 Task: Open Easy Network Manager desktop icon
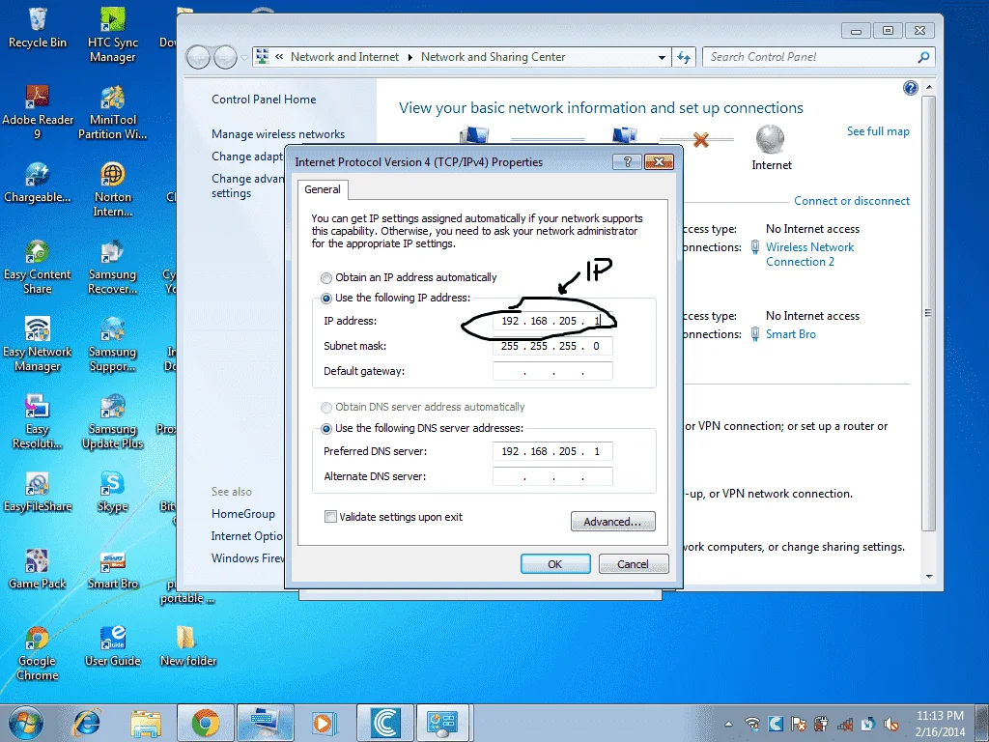click(x=38, y=344)
